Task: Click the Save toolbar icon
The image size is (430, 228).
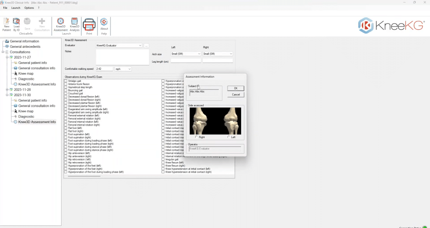Action: pyautogui.click(x=27, y=21)
